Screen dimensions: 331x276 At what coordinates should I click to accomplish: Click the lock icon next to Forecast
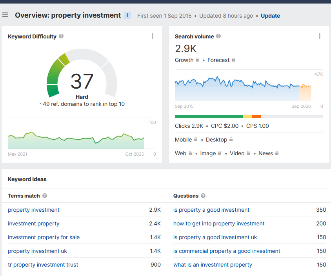tap(233, 60)
